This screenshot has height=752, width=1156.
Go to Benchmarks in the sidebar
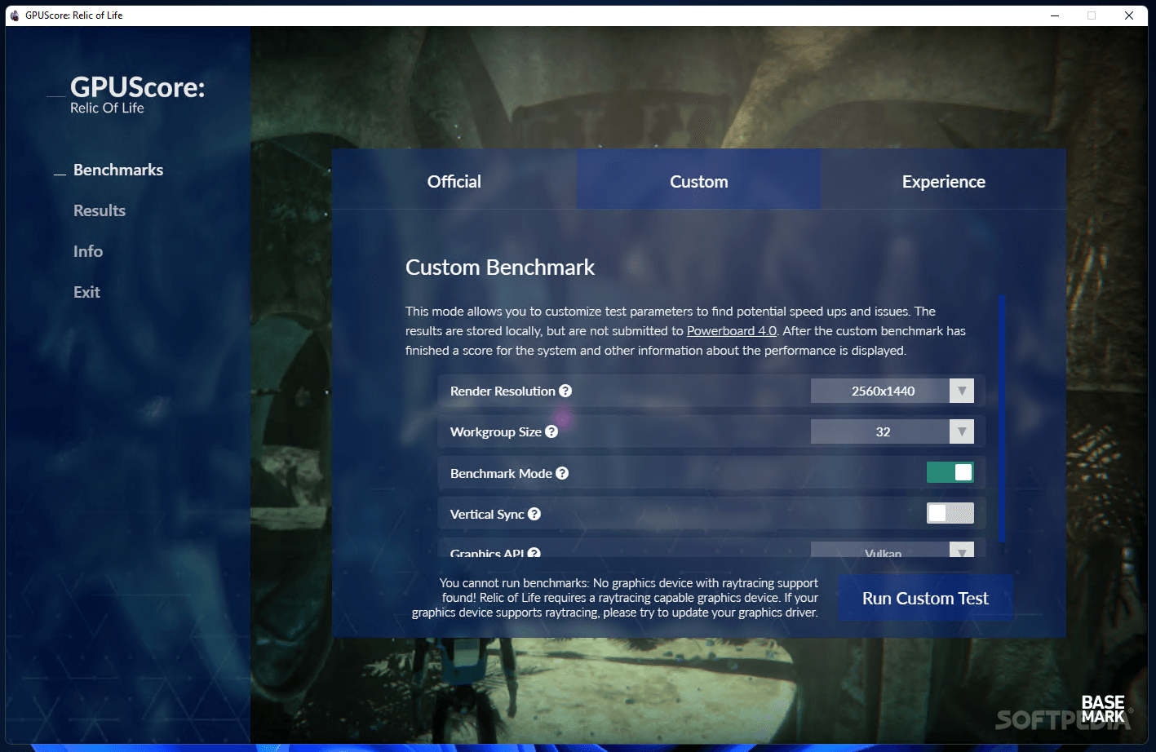118,170
